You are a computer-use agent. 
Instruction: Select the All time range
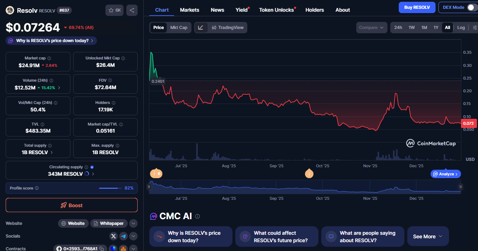pyautogui.click(x=448, y=28)
